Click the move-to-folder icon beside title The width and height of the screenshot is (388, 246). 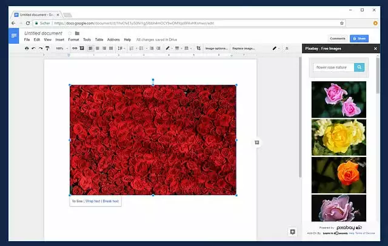pos(78,33)
